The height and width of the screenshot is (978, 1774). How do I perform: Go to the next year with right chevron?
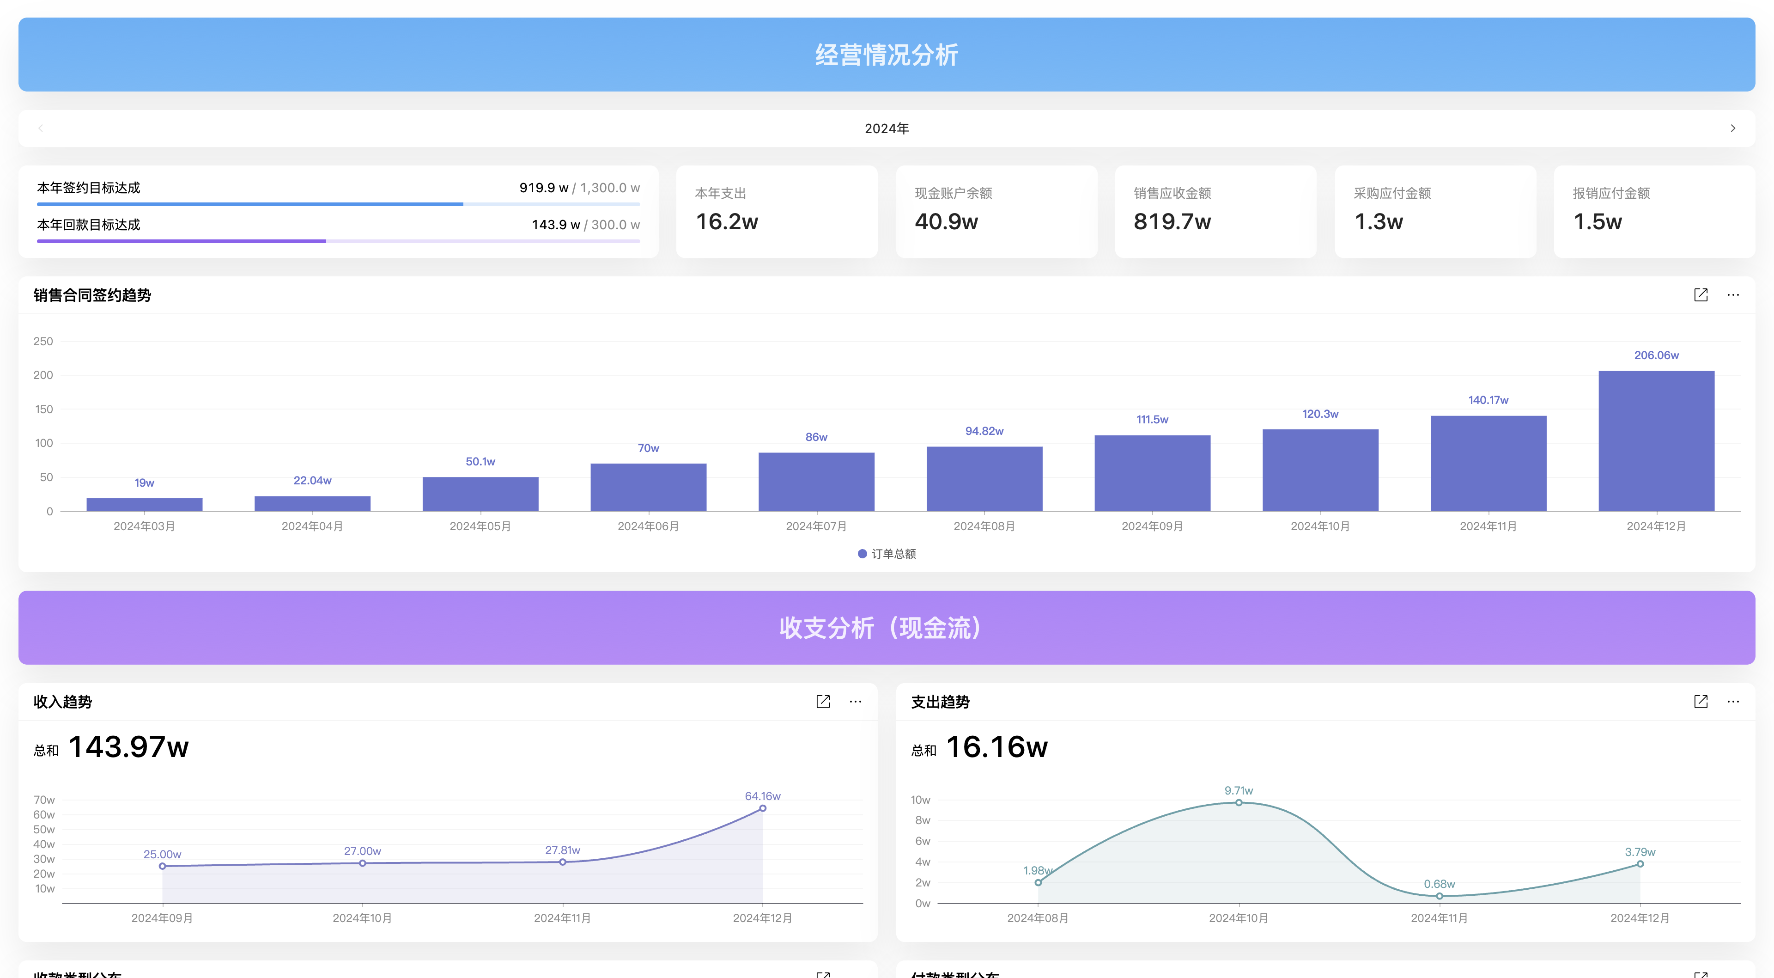pyautogui.click(x=1733, y=128)
